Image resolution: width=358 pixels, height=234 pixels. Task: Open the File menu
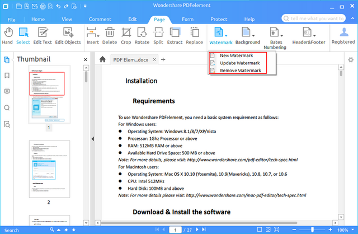11,20
